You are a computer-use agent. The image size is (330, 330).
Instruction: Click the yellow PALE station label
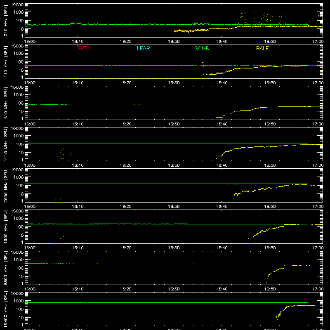pyautogui.click(x=262, y=48)
